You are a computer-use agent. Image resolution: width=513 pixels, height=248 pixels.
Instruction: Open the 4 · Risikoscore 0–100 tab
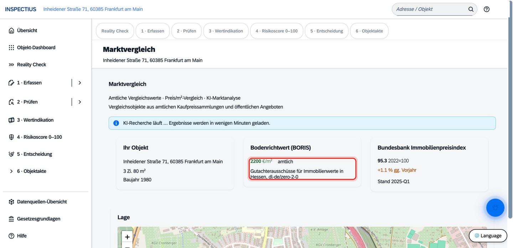pos(276,31)
